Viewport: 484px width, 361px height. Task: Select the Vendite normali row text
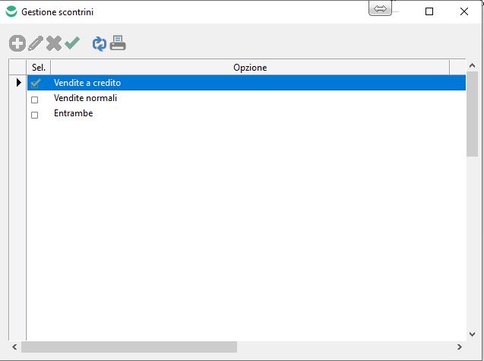[85, 98]
